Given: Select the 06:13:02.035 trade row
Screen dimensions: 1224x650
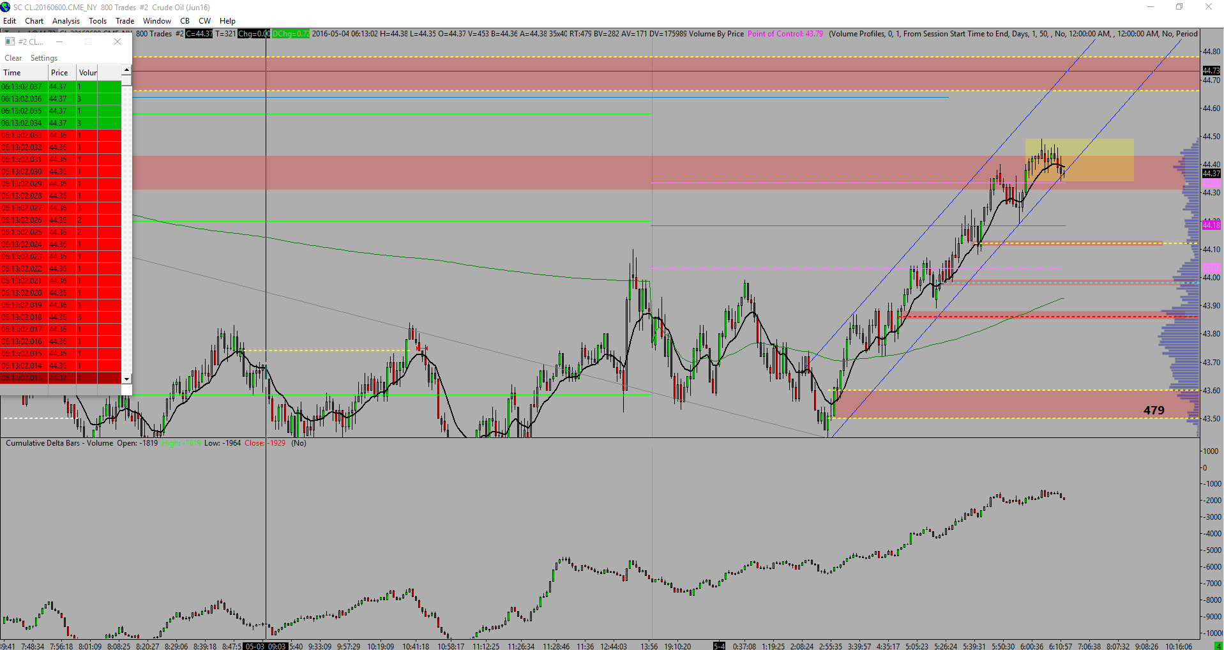Looking at the screenshot, I should pos(61,111).
